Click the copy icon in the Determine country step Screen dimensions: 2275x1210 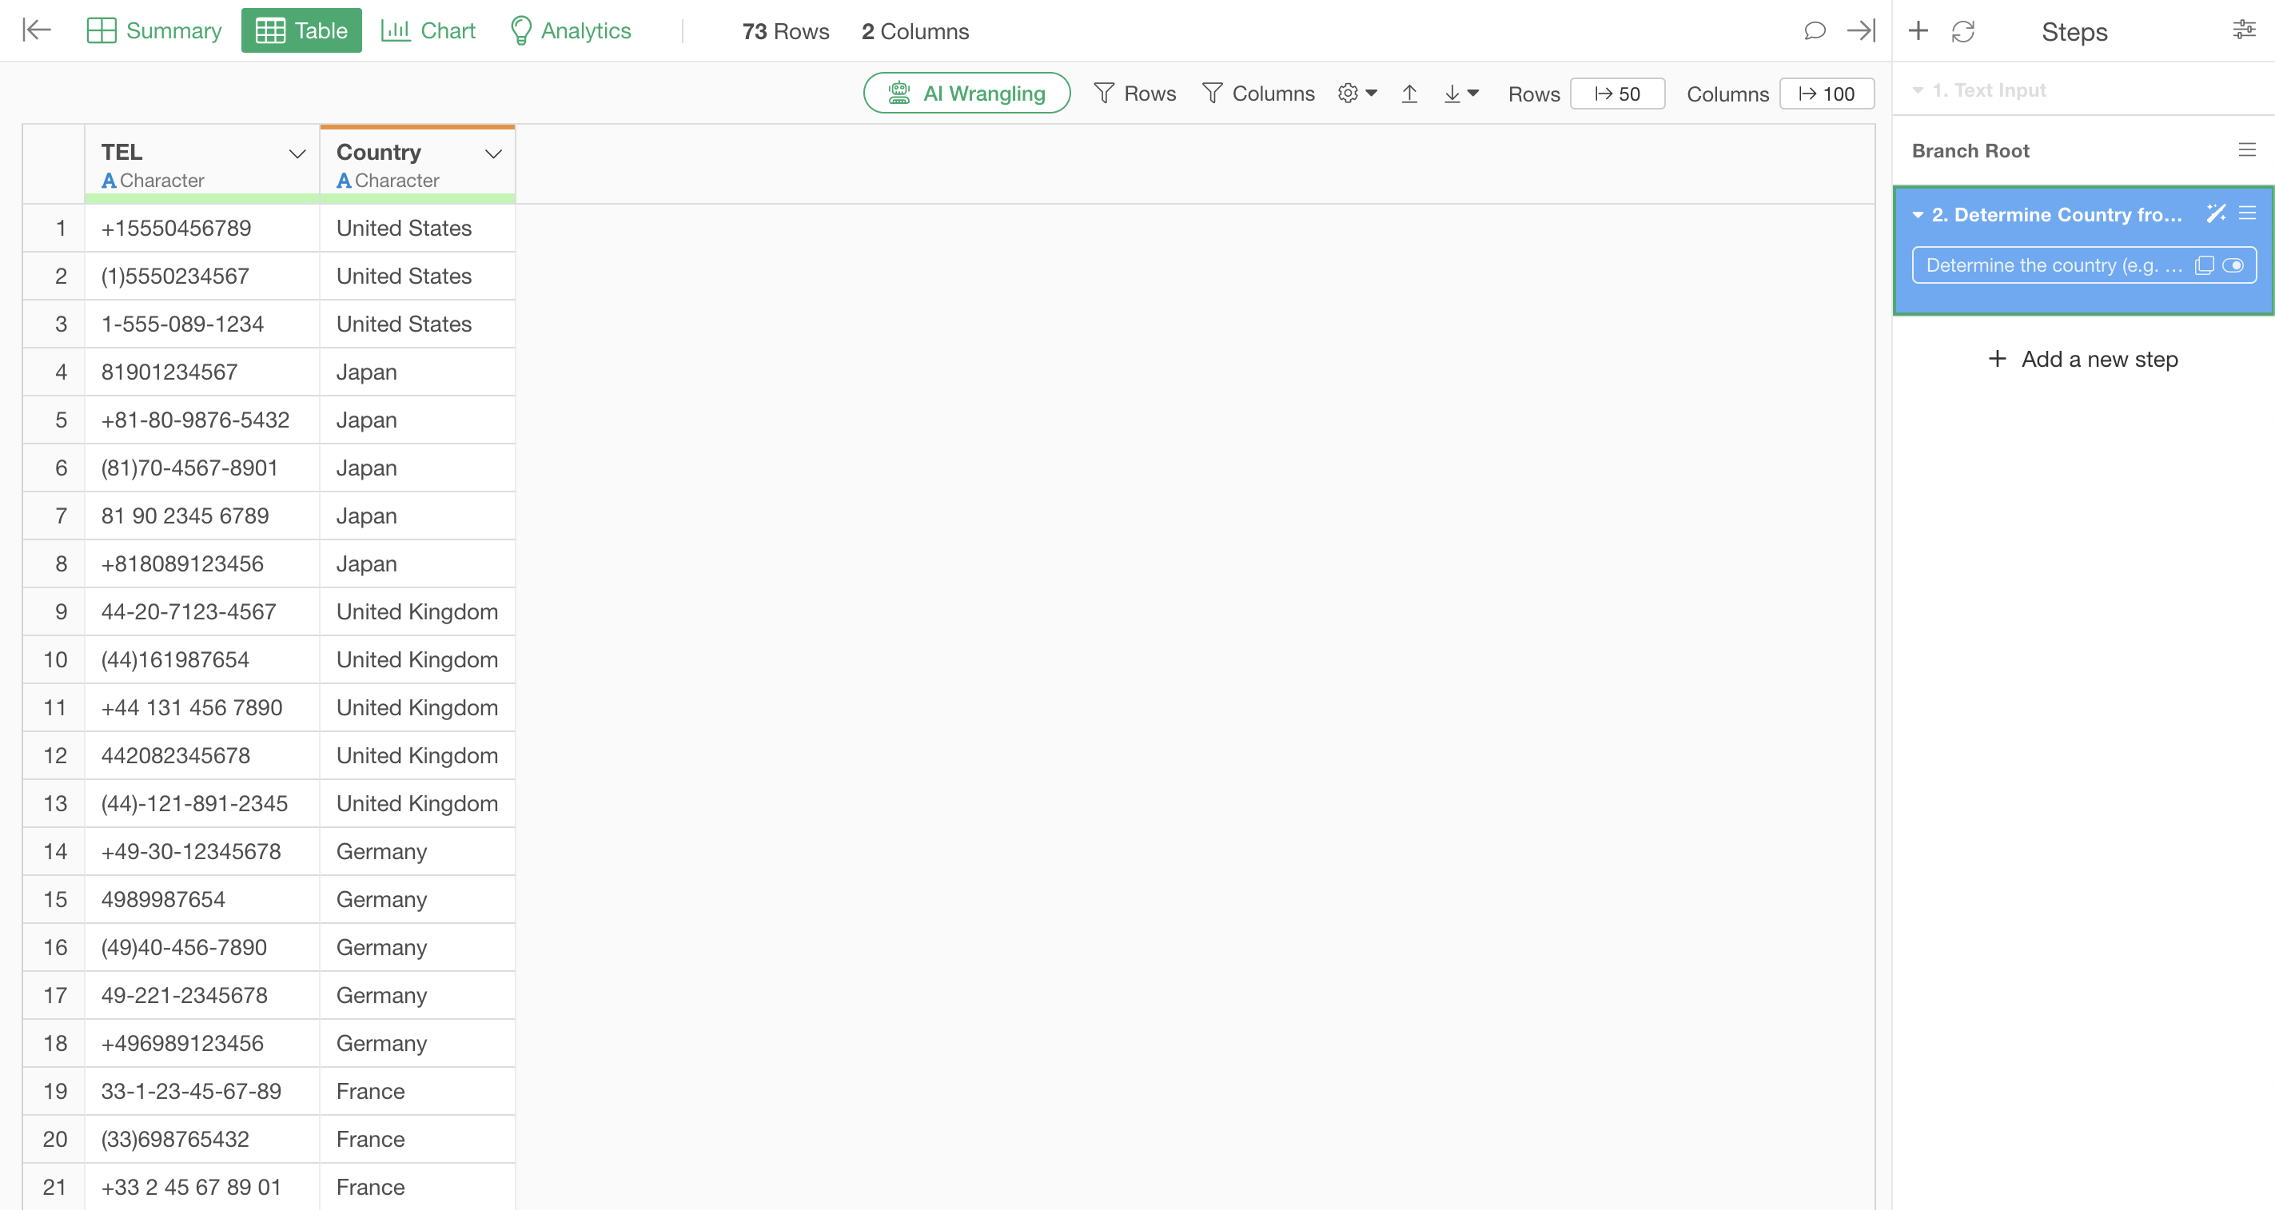2204,266
